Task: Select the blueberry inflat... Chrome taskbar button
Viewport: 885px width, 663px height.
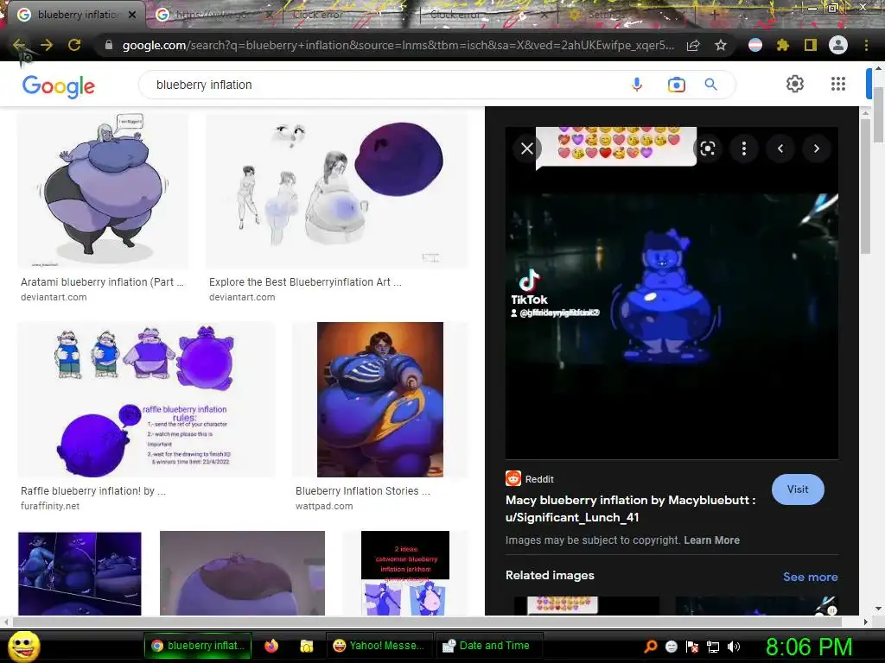Action: [x=198, y=646]
